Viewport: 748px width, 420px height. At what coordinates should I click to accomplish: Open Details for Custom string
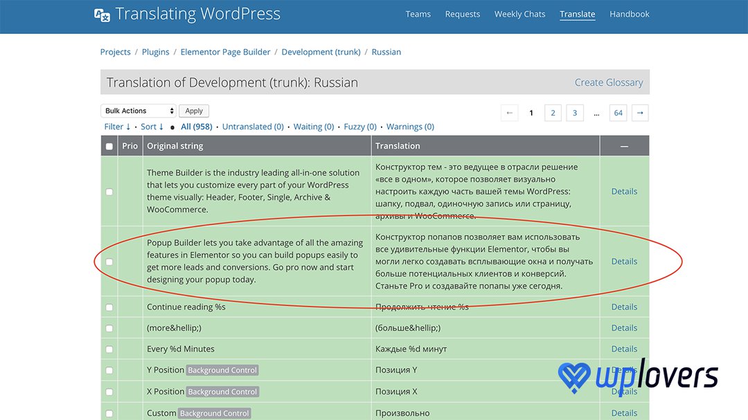coord(624,413)
